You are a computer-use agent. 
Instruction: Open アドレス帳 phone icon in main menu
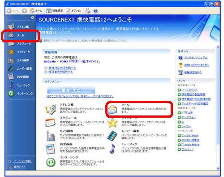pyautogui.click(x=51, y=109)
